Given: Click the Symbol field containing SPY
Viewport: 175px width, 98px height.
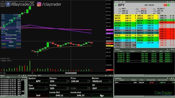Looking at the screenshot, I should pyautogui.click(x=38, y=81).
